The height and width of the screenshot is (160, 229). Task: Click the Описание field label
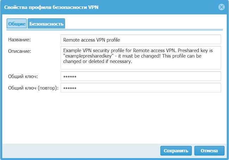click(x=20, y=51)
